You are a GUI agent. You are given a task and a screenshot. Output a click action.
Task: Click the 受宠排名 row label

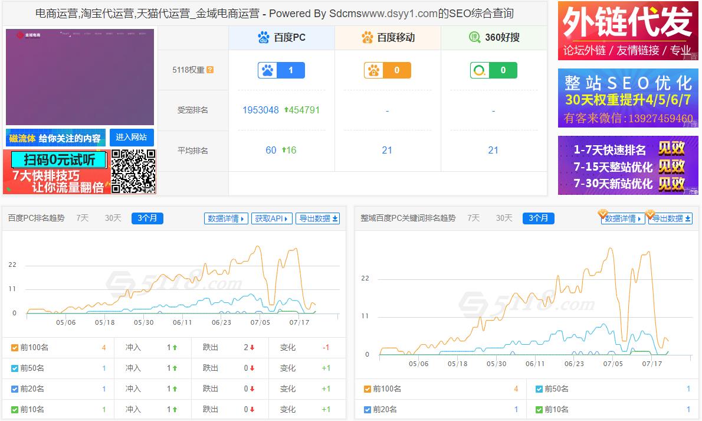click(192, 110)
